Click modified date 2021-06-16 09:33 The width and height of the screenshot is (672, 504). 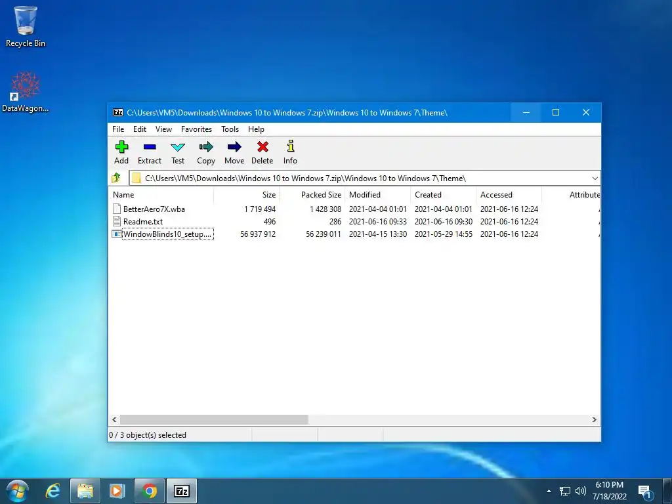click(x=378, y=222)
